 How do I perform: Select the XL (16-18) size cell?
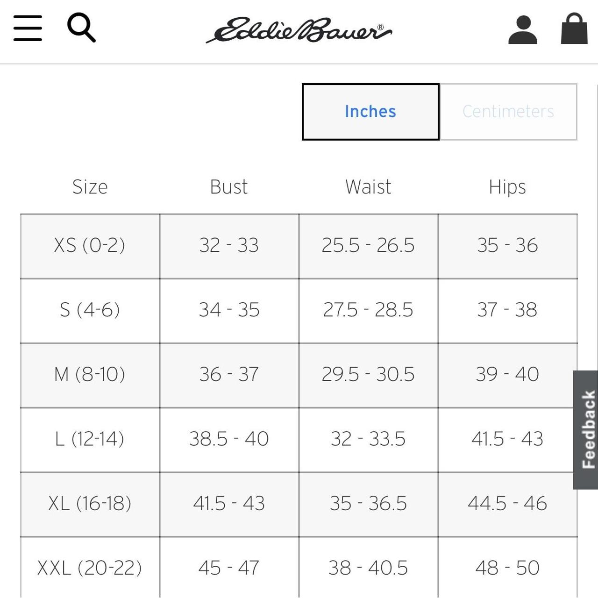click(90, 503)
